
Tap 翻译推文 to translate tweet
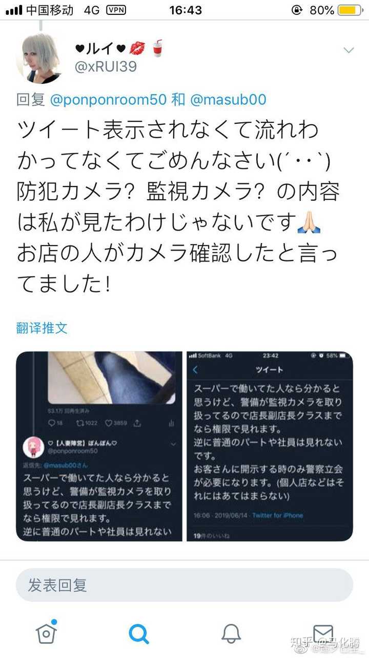[42, 328]
